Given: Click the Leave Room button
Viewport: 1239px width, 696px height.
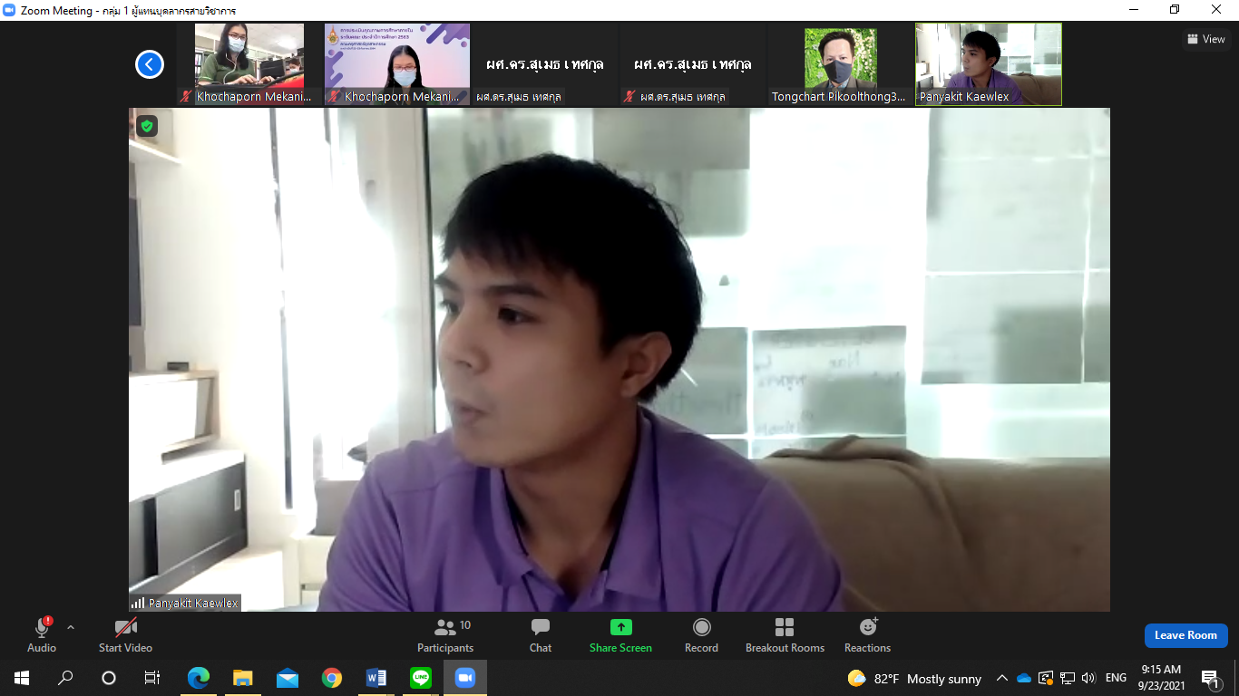Looking at the screenshot, I should pos(1185,635).
